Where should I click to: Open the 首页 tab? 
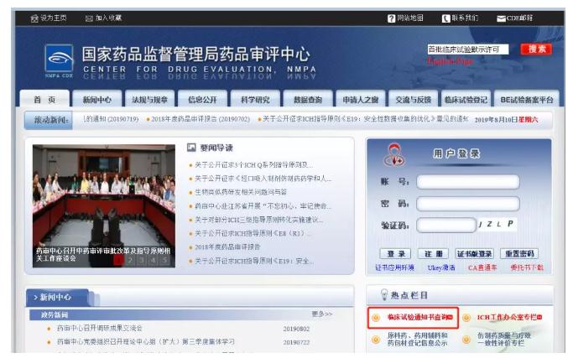(x=44, y=99)
